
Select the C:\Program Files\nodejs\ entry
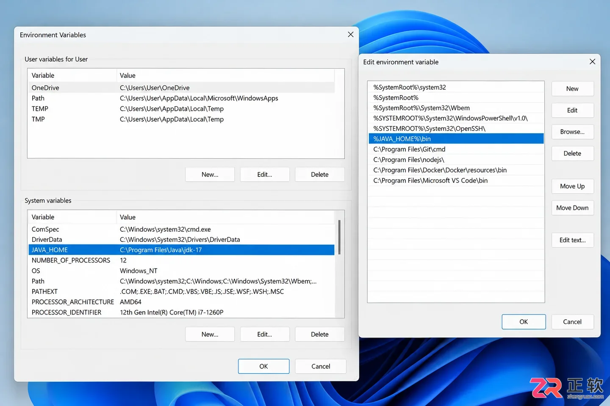tap(456, 159)
